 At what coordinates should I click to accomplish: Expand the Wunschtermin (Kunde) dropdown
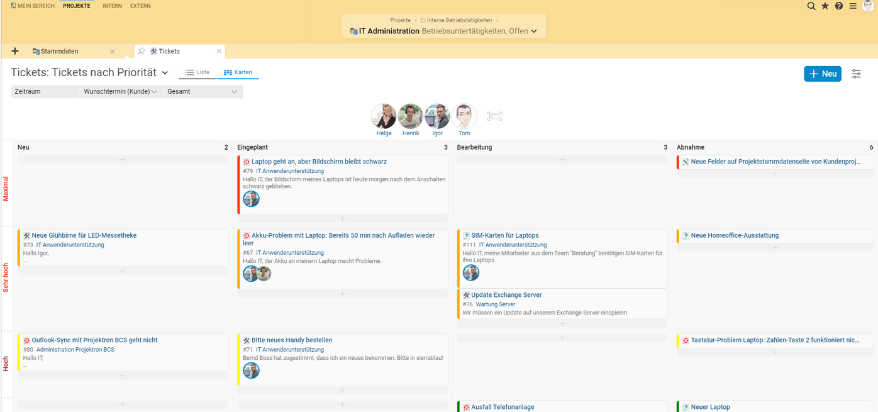119,92
